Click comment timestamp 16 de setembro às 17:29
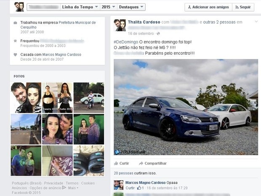 (x=167, y=188)
